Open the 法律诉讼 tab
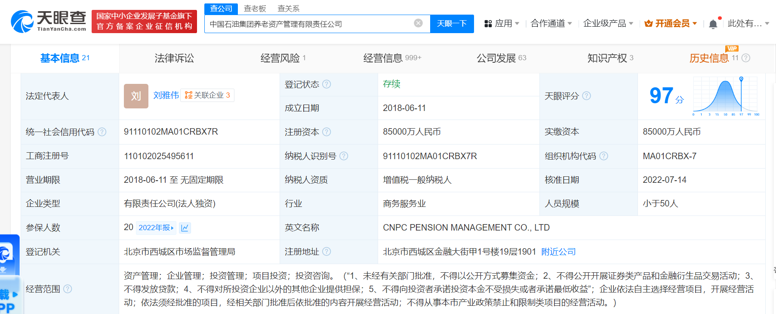This screenshot has height=314, width=776. click(174, 58)
